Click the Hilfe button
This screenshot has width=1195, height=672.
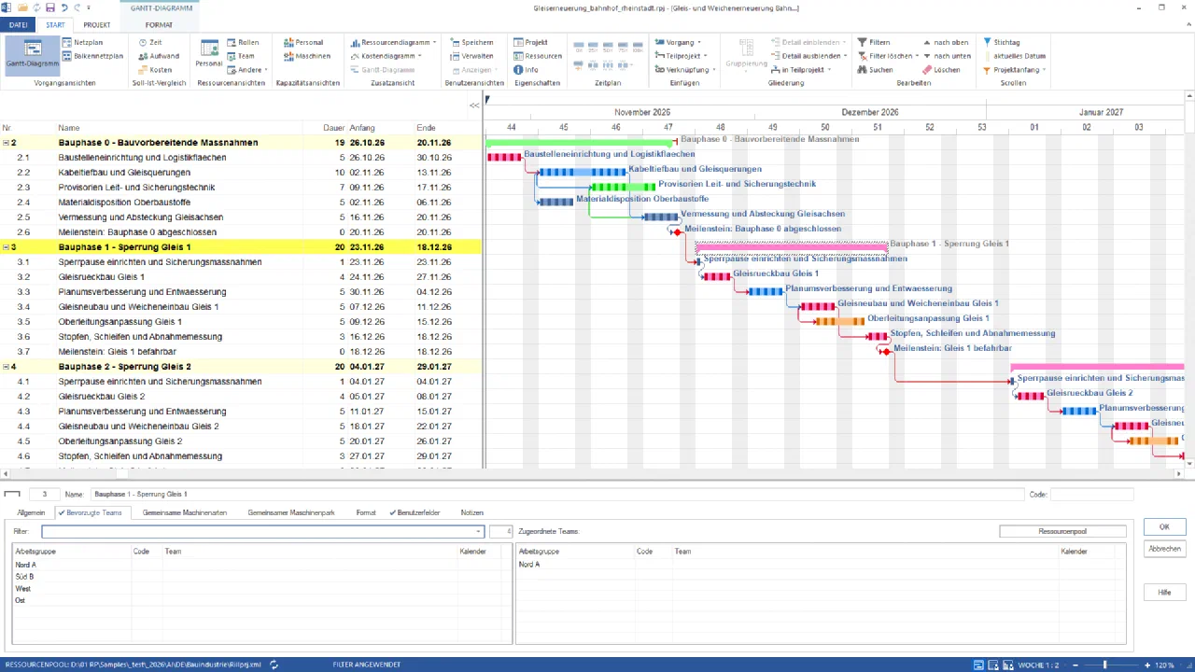(x=1164, y=593)
